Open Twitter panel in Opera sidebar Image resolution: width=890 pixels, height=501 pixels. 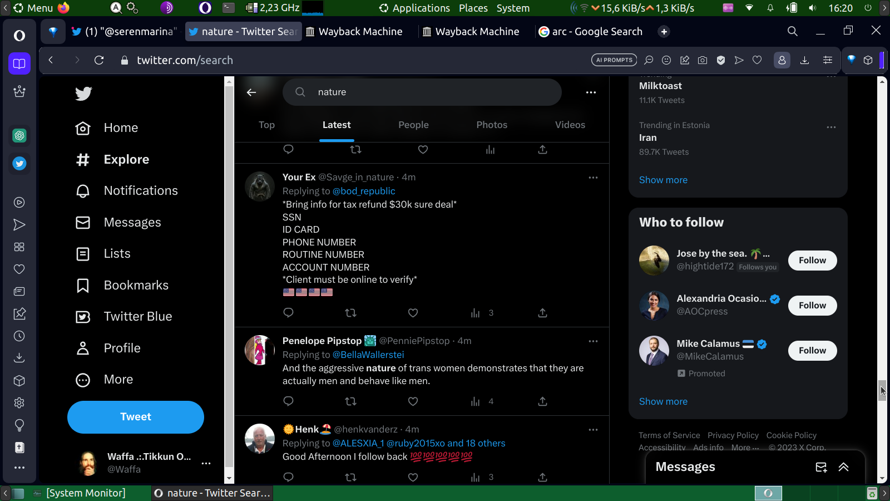coord(19,164)
